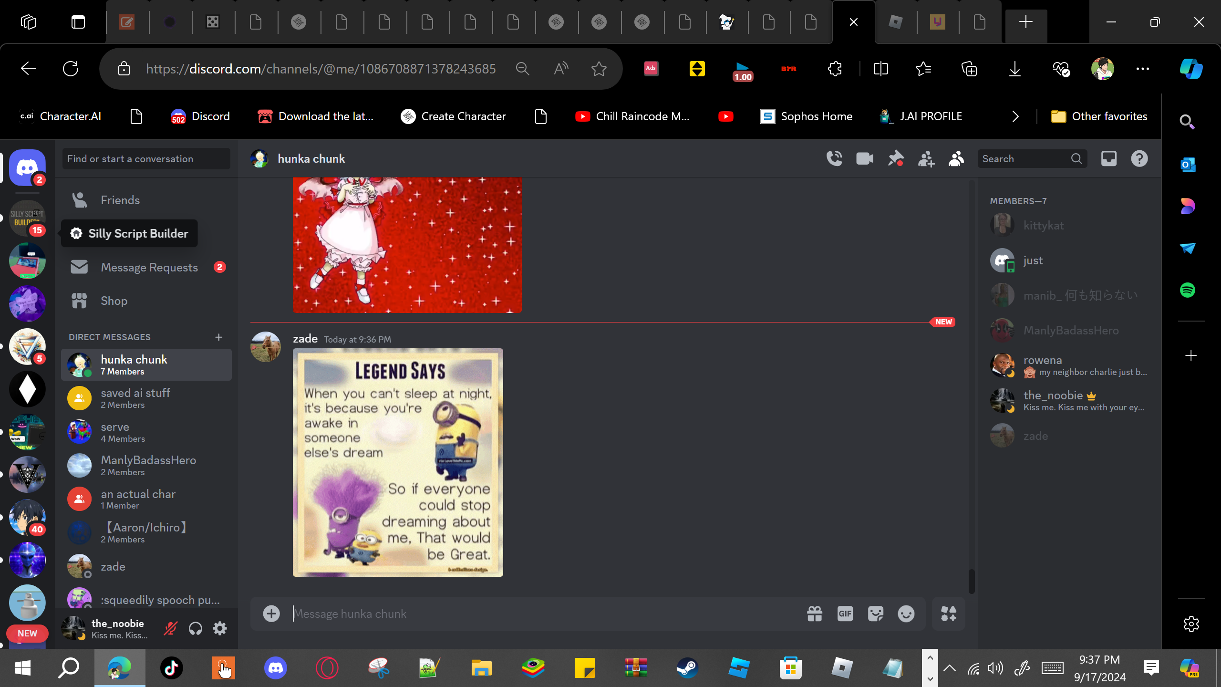Start a voice call in hunka chunk

pos(834,158)
